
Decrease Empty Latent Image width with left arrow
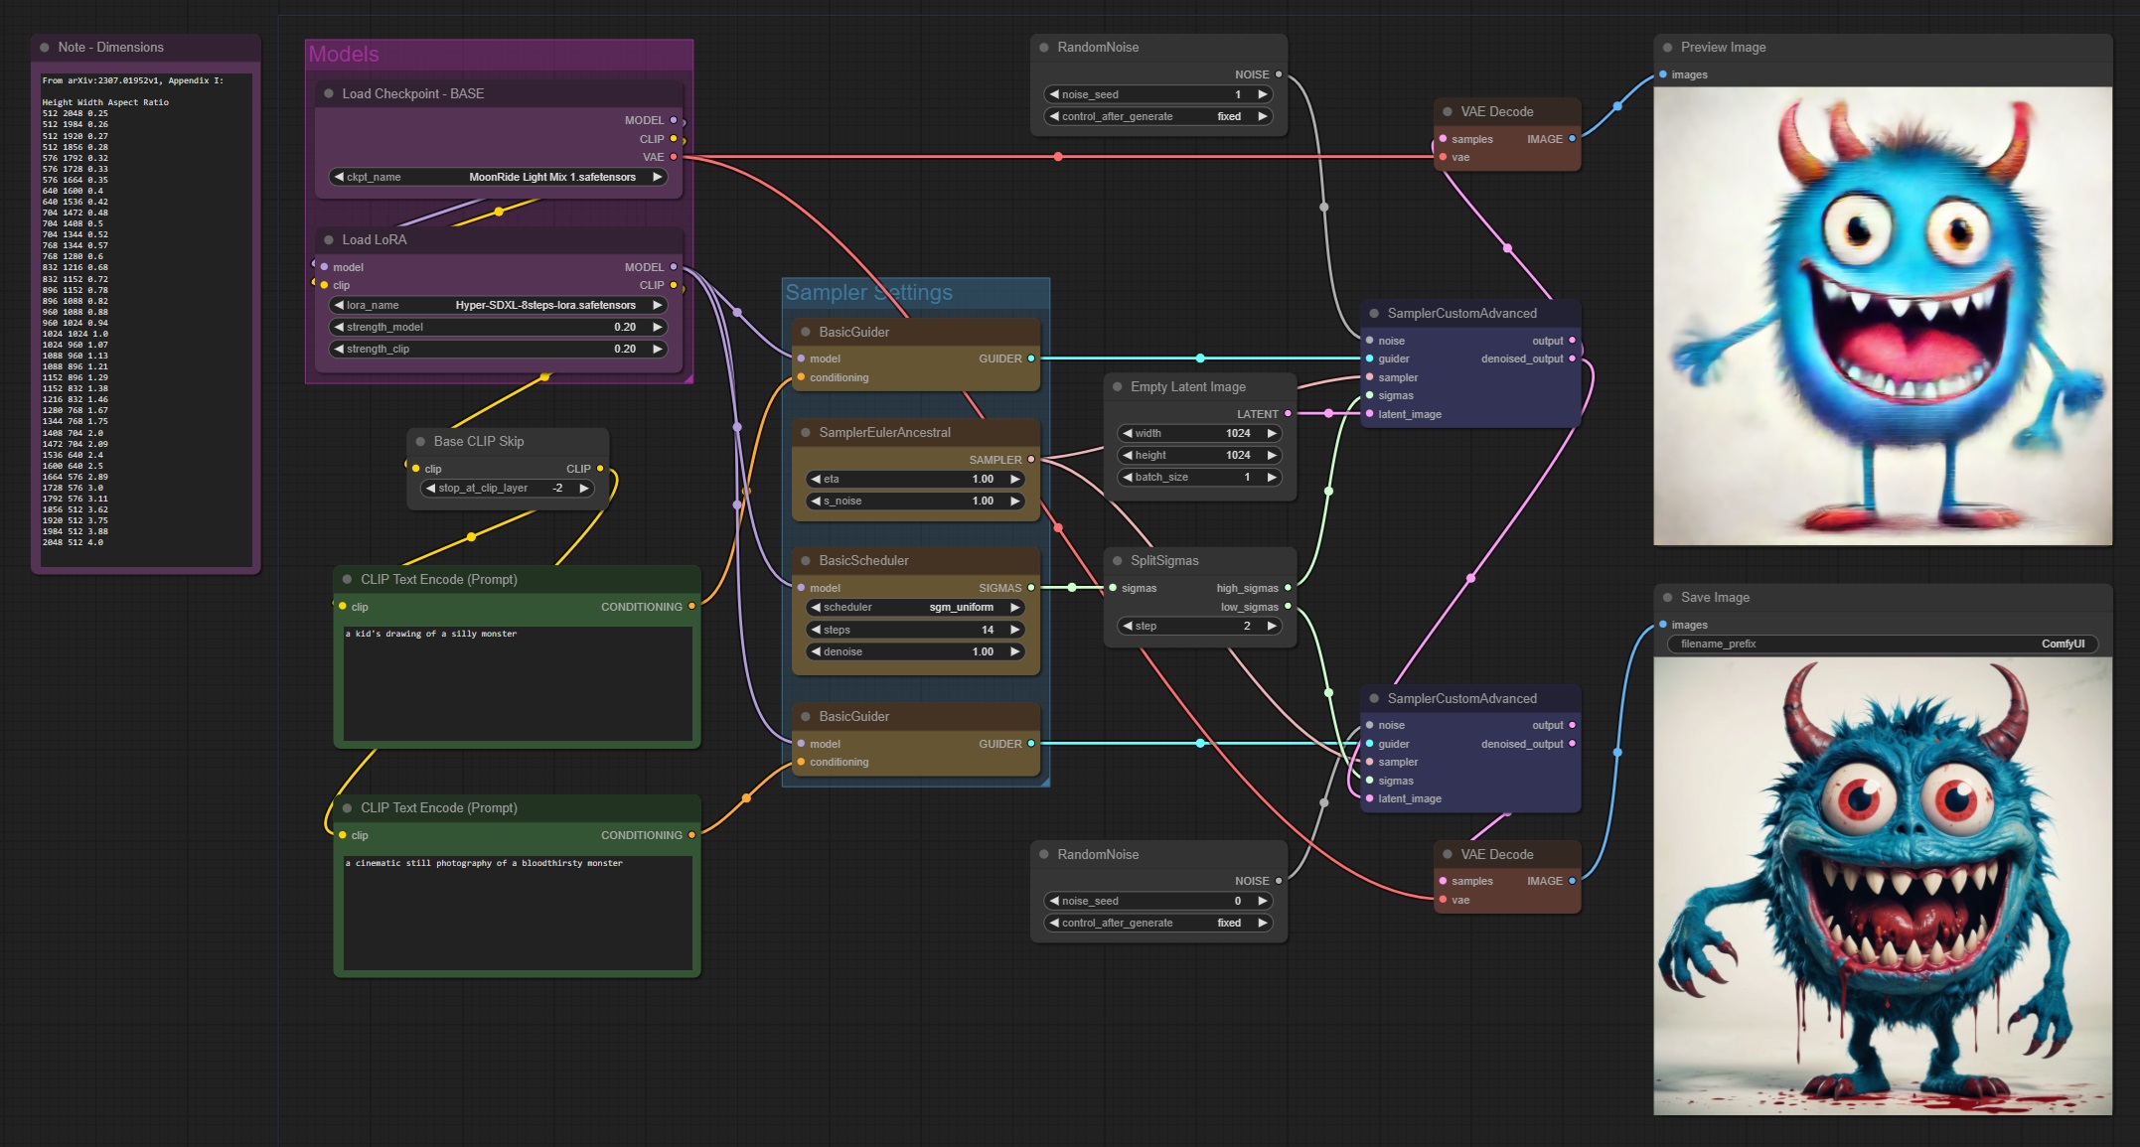pyautogui.click(x=1128, y=434)
